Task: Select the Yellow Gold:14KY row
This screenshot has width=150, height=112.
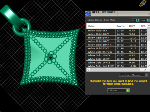Action: (x=117, y=38)
